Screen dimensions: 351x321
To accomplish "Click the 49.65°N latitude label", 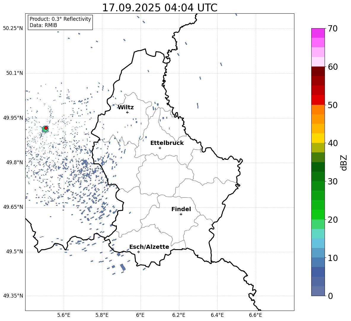I will pyautogui.click(x=13, y=207).
